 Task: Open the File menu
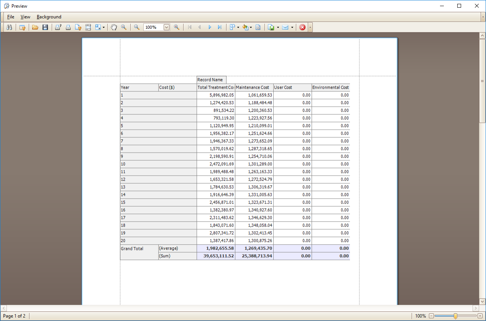coord(11,17)
